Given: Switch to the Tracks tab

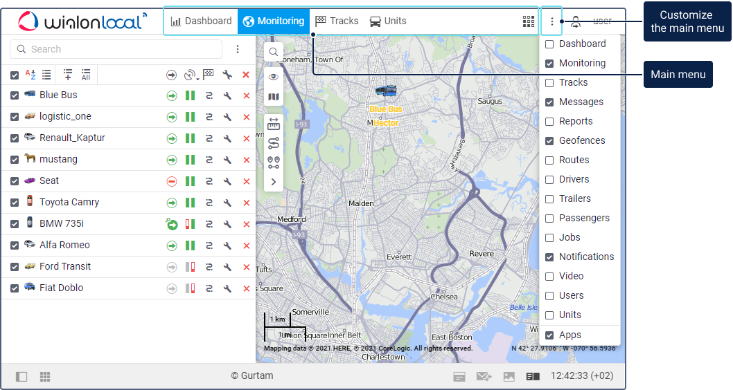Looking at the screenshot, I should point(337,21).
